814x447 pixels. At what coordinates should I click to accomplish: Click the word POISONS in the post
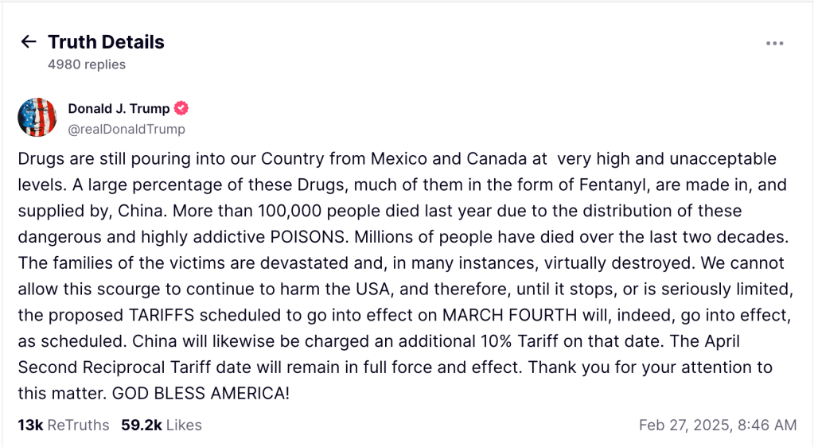(306, 237)
